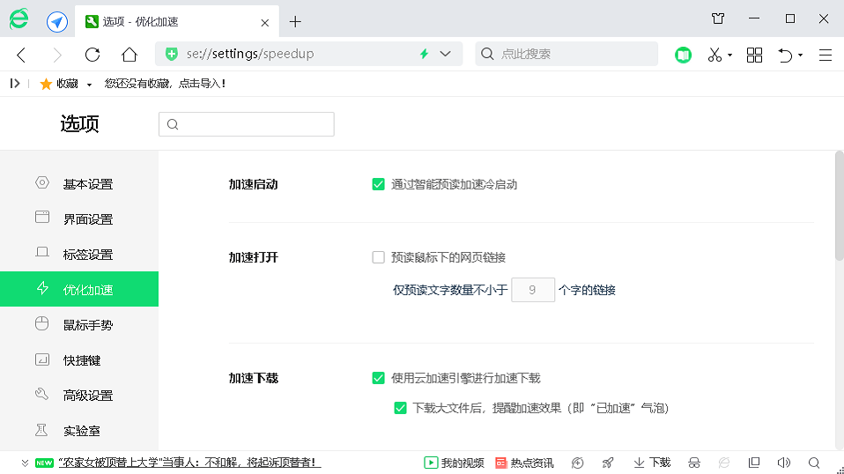Click the green shield security icon
Viewport: 844px width, 474px height.
(172, 54)
